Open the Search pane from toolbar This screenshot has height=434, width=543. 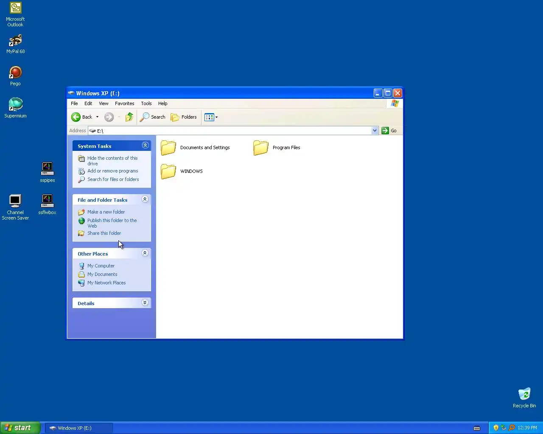tap(153, 117)
